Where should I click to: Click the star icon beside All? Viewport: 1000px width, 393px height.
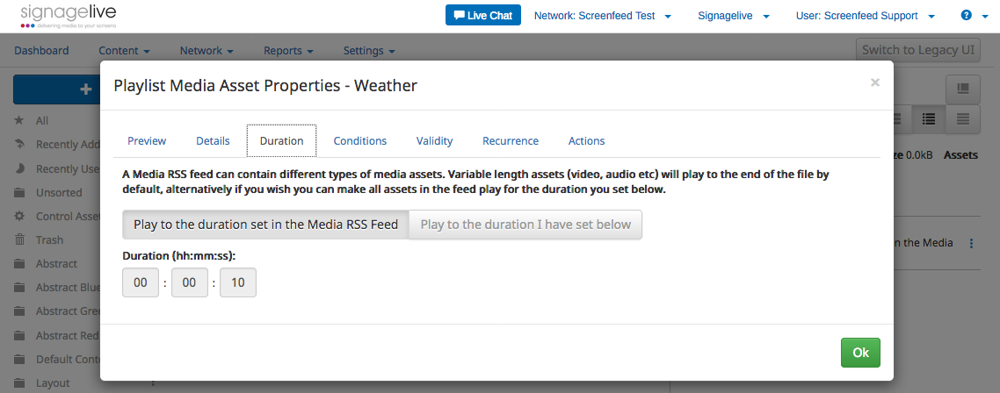[x=19, y=121]
